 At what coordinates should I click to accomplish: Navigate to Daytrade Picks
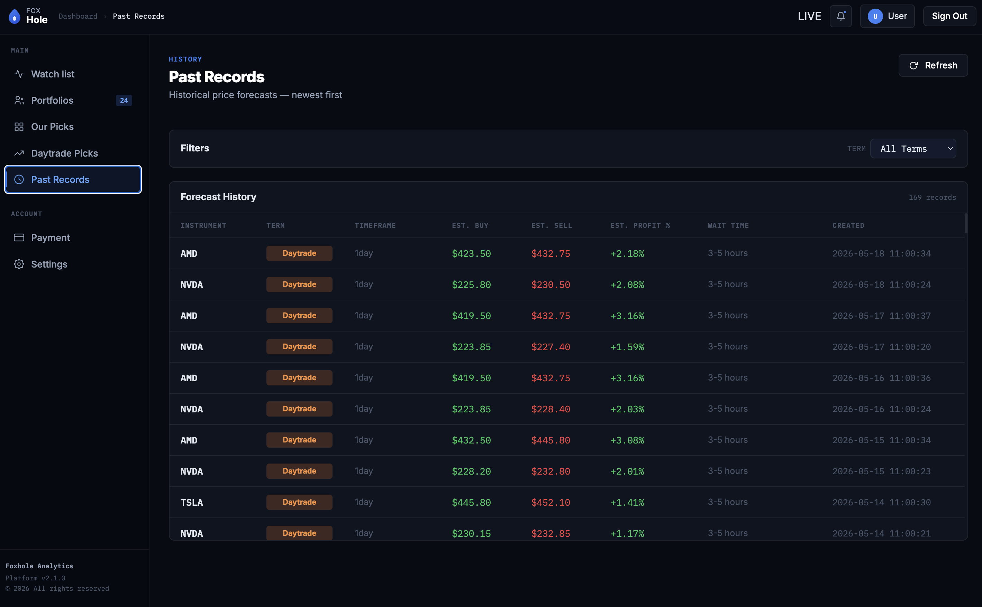point(73,153)
